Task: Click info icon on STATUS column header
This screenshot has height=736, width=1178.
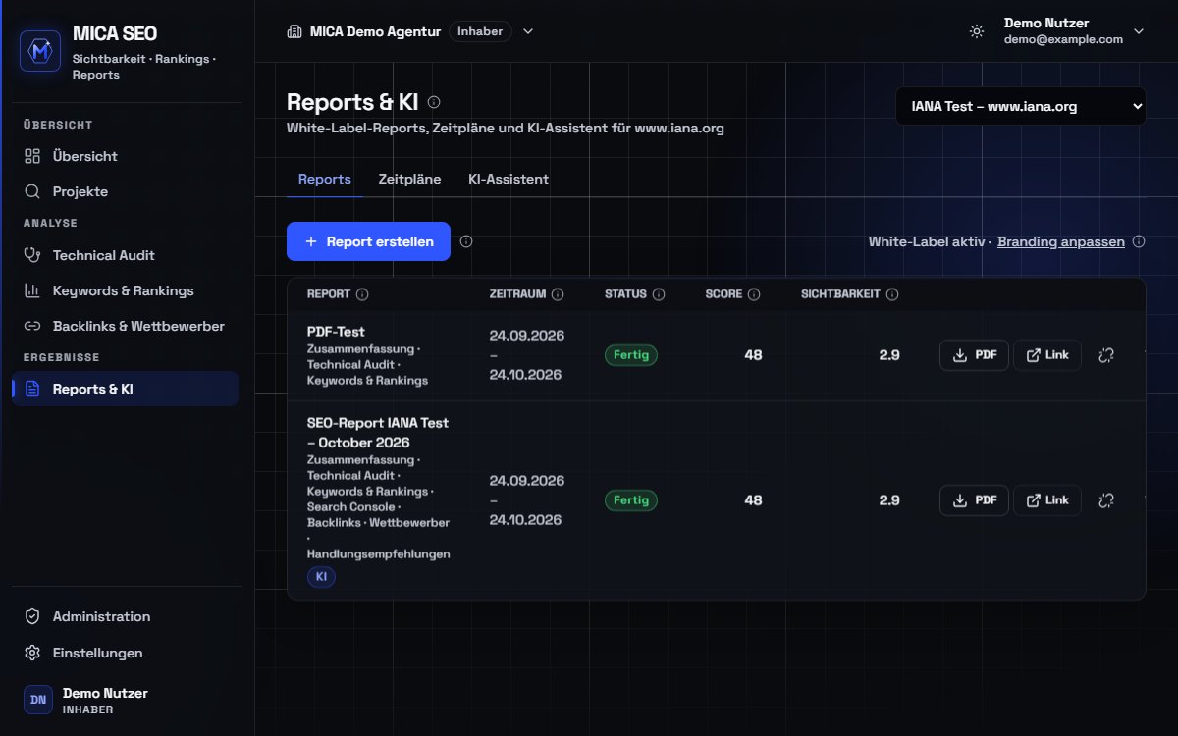Action: tap(659, 294)
